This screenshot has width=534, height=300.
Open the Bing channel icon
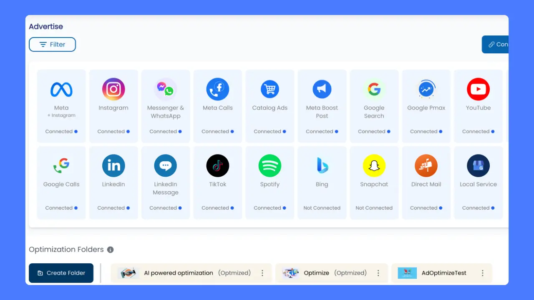click(x=322, y=166)
